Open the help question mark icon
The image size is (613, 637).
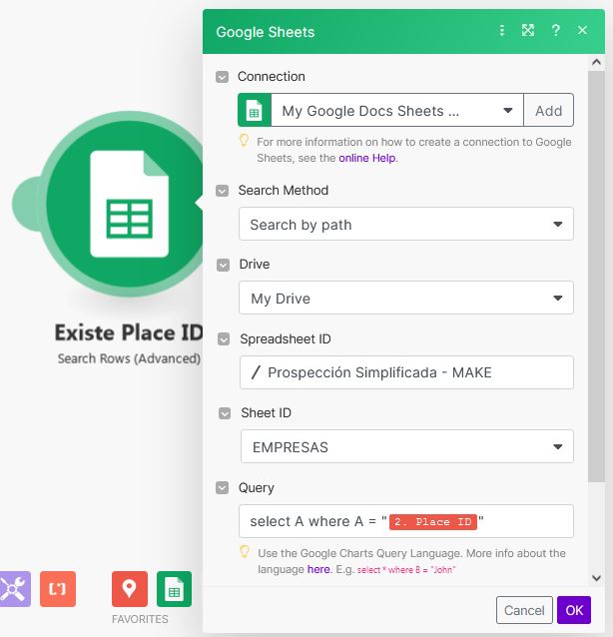tap(556, 31)
